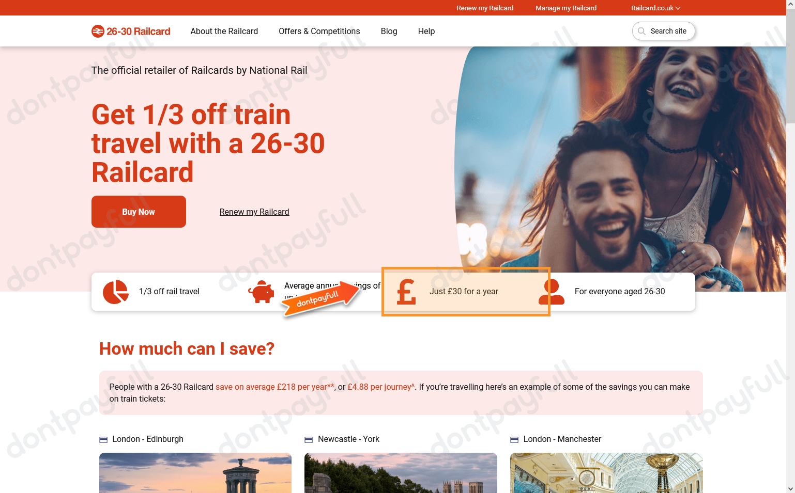Expand the Railcard.co.uk dropdown
This screenshot has height=493, width=795.
pos(655,8)
